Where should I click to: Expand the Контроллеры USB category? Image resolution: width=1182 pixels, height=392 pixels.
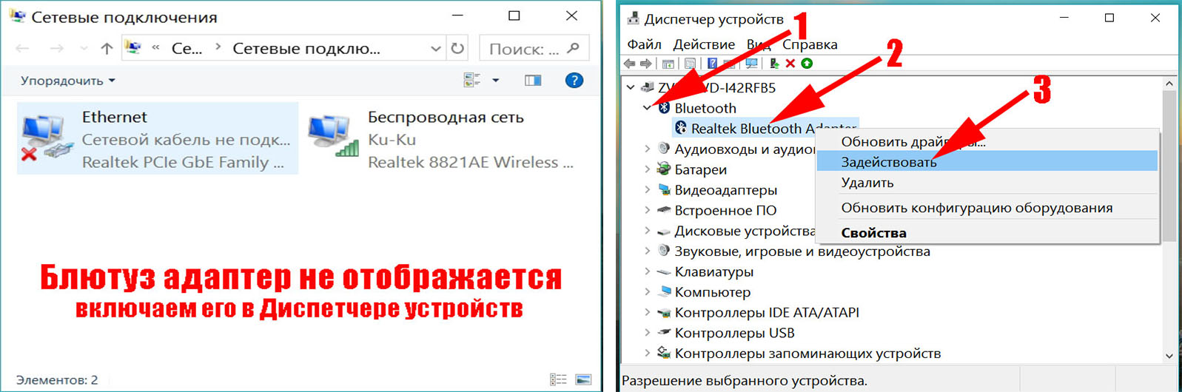(x=648, y=333)
